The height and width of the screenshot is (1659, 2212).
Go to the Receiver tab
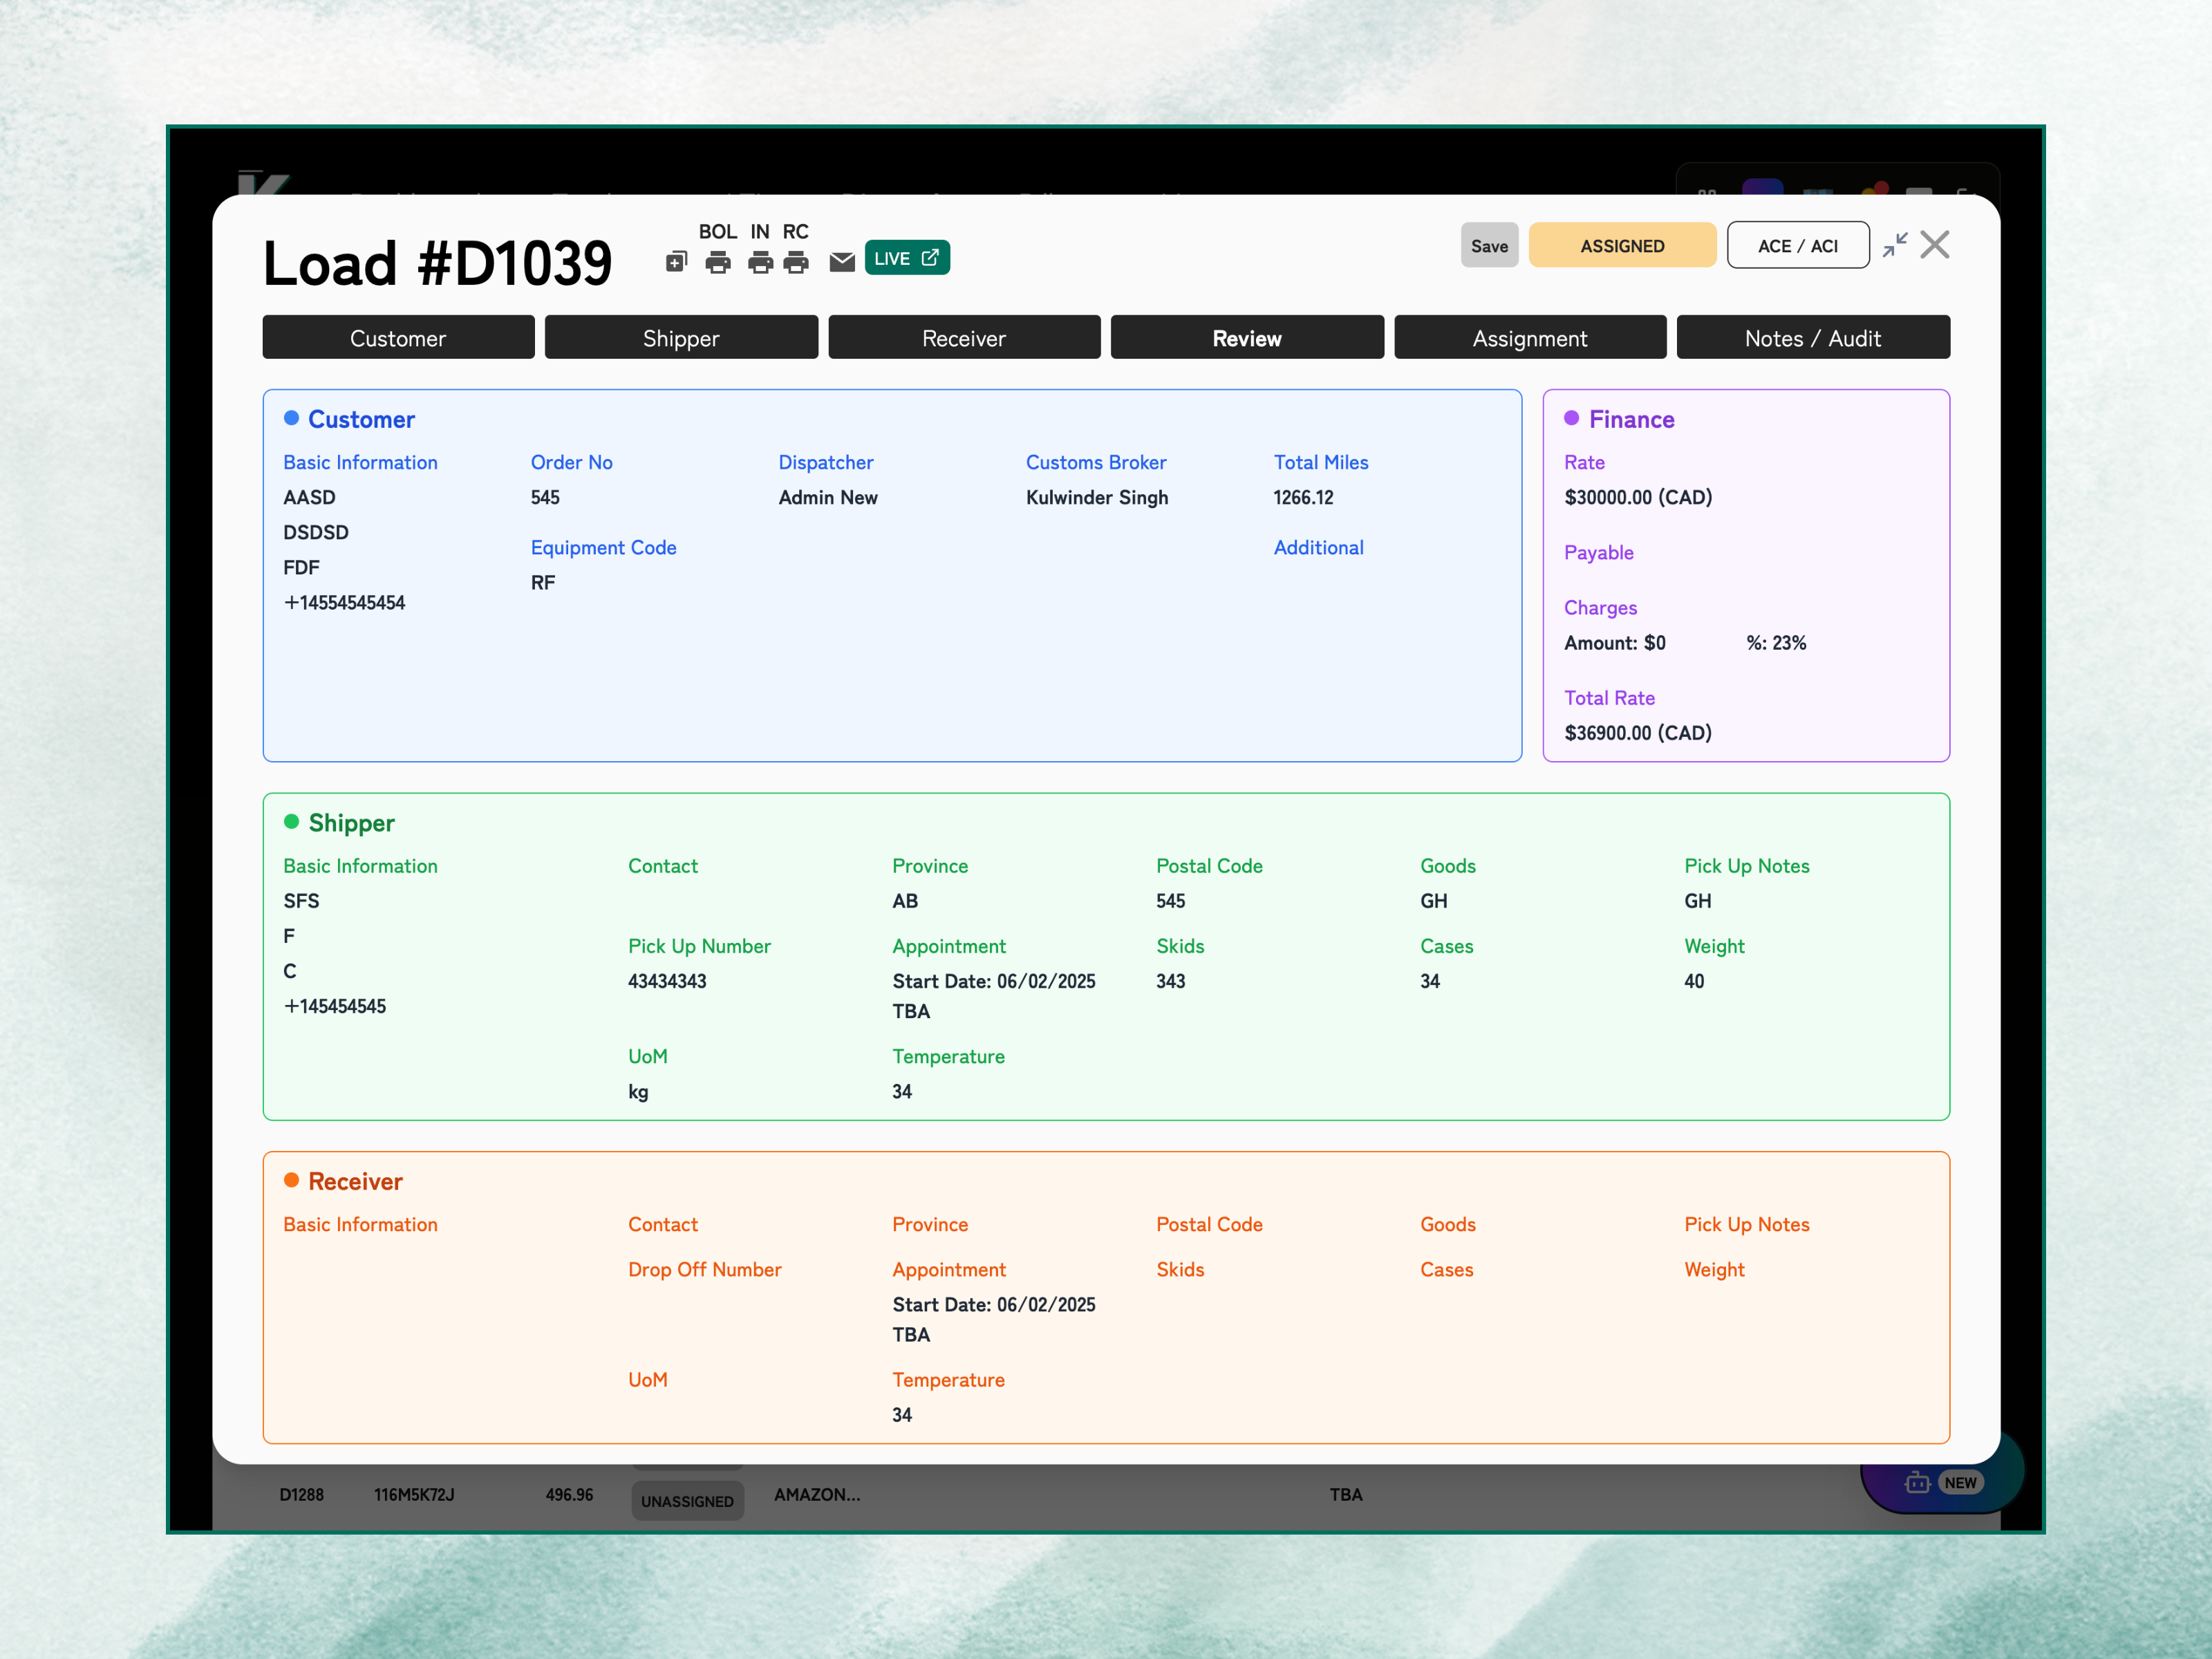(964, 338)
